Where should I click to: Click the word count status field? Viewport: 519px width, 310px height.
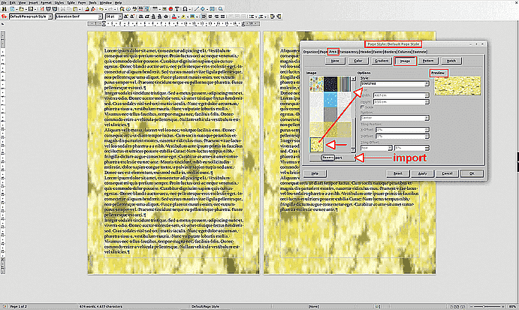[x=101, y=307]
